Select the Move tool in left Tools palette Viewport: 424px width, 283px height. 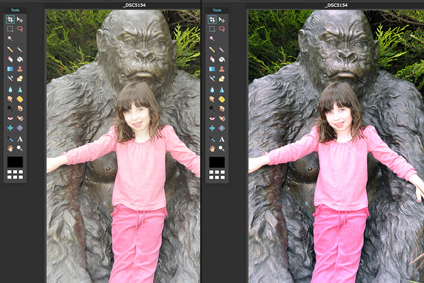[x=20, y=19]
